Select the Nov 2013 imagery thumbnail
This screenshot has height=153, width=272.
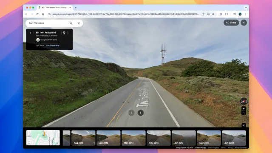click(x=159, y=138)
